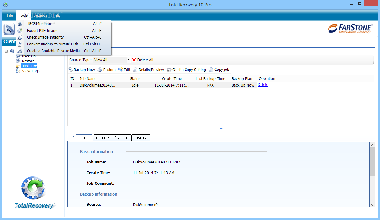Click the View Logs icon in tree
Image resolution: width=380 pixels, height=220 pixels.
point(18,71)
